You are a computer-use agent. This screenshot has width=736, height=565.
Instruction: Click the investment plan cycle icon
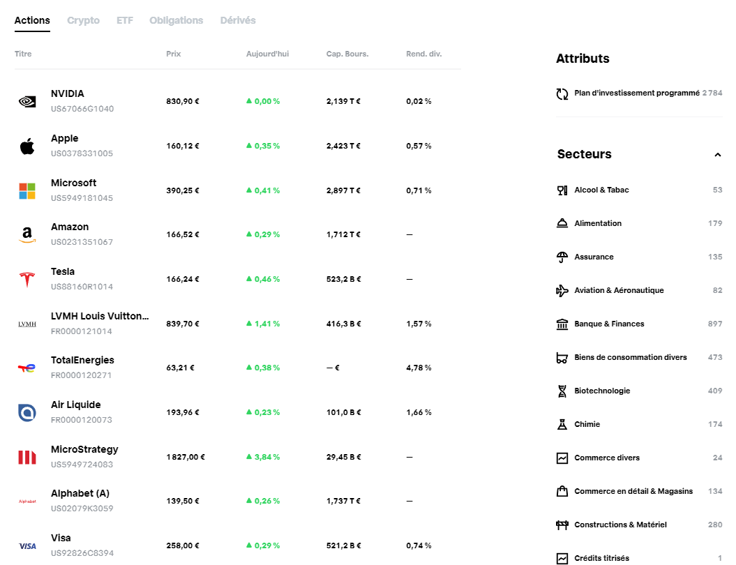pos(562,94)
